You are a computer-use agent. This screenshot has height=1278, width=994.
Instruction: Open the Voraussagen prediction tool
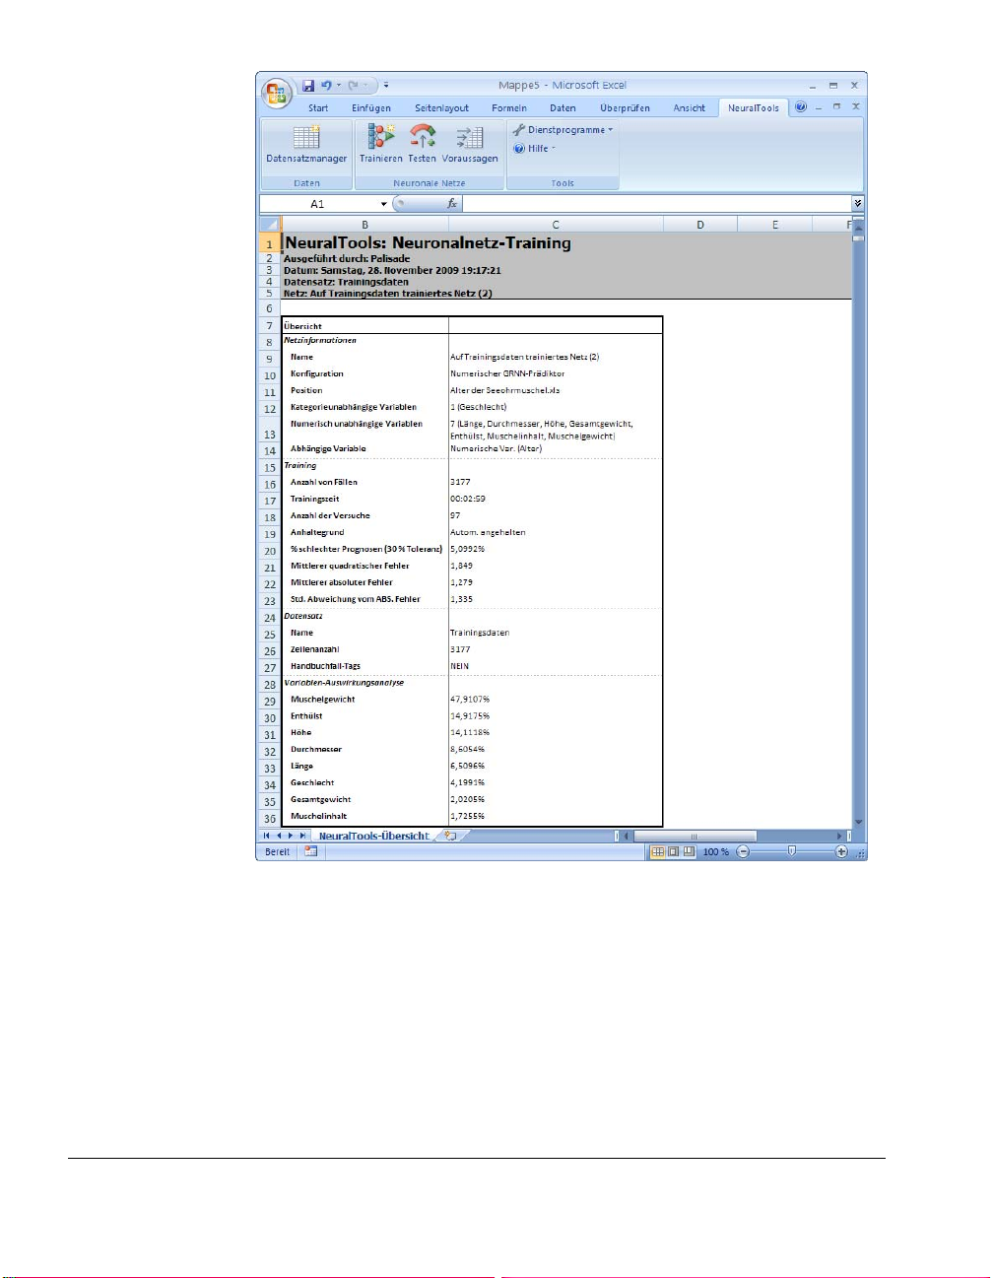click(470, 145)
